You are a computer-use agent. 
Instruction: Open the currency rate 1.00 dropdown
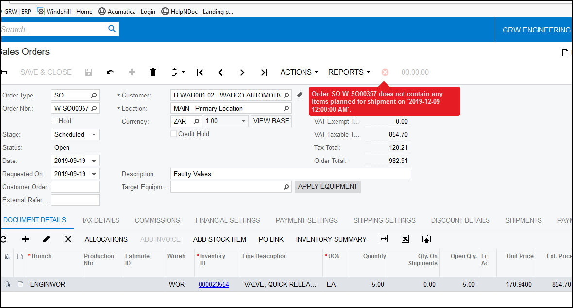243,121
